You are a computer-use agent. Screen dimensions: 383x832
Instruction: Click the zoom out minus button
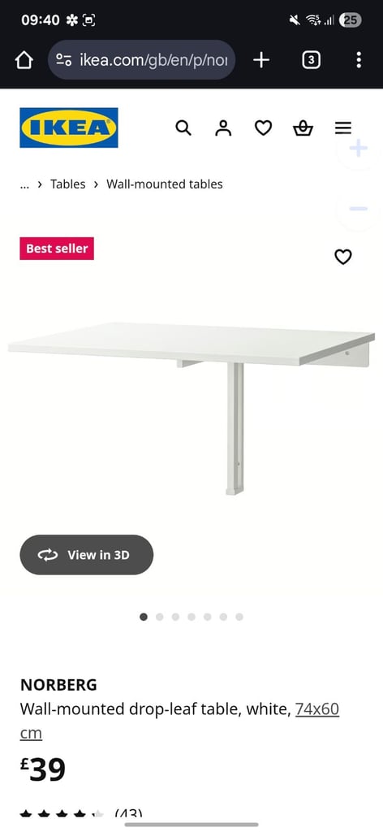coord(358,209)
